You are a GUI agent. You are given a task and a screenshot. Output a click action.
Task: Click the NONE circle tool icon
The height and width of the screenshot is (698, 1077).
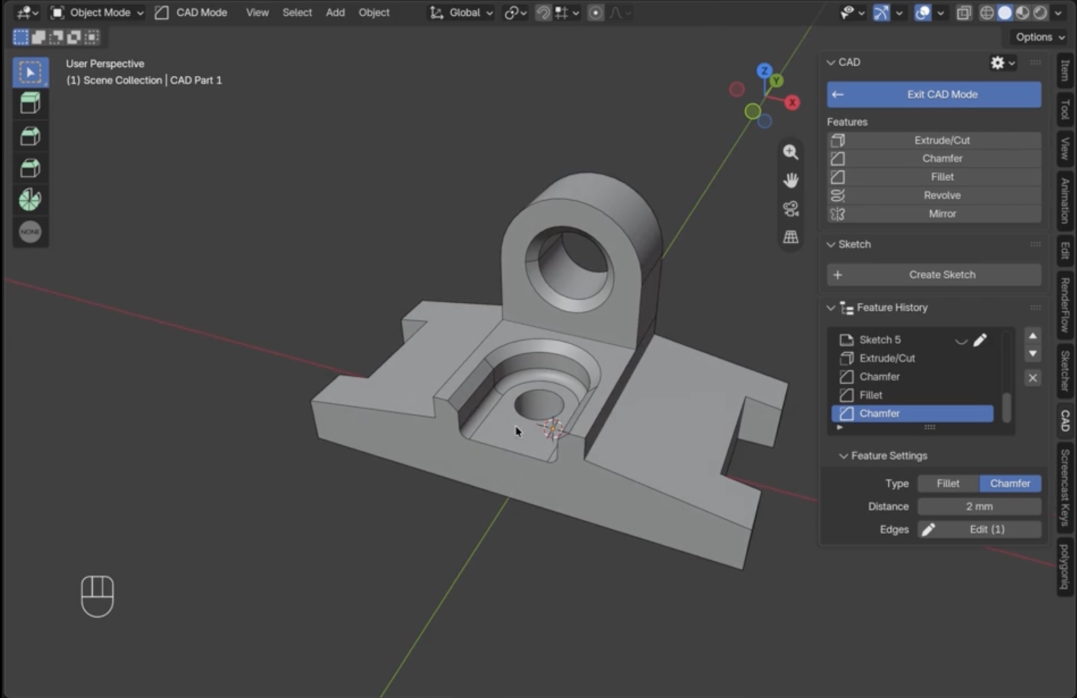tap(31, 232)
